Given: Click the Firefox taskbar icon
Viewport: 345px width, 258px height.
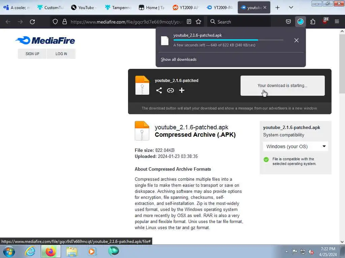Looking at the screenshot, I should pyautogui.click(x=51, y=251).
